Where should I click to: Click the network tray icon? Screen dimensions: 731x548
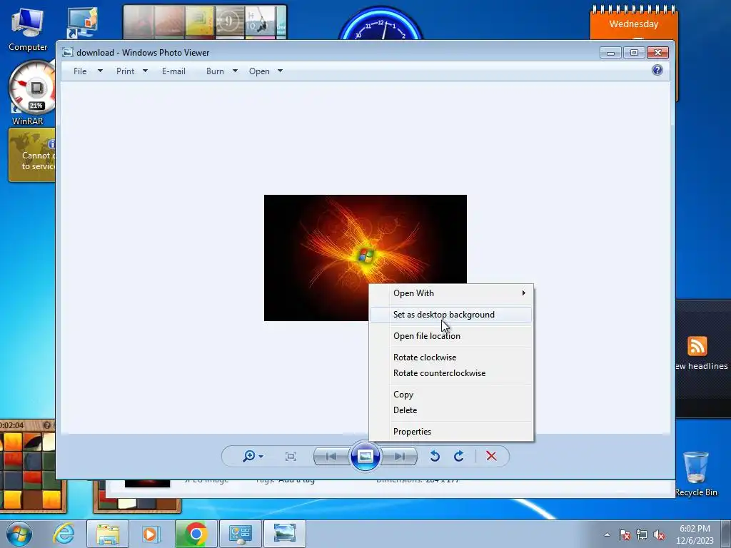click(642, 534)
